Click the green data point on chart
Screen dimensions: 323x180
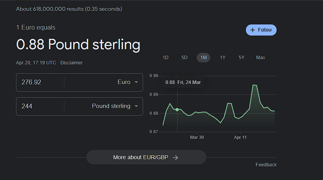pos(177,109)
